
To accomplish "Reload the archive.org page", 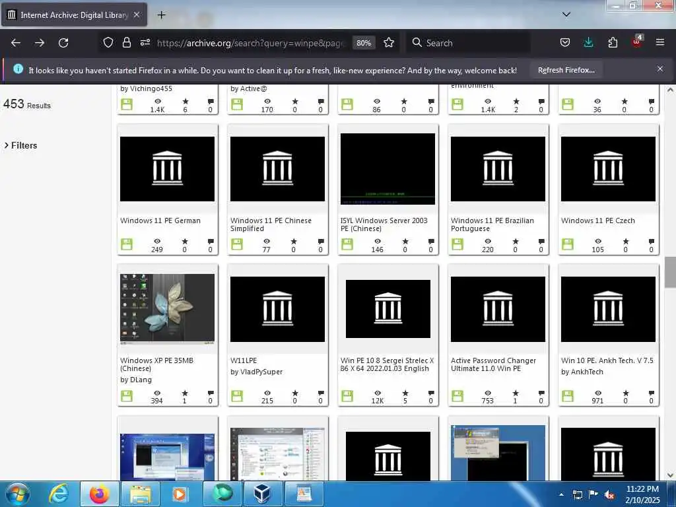I will tap(63, 43).
